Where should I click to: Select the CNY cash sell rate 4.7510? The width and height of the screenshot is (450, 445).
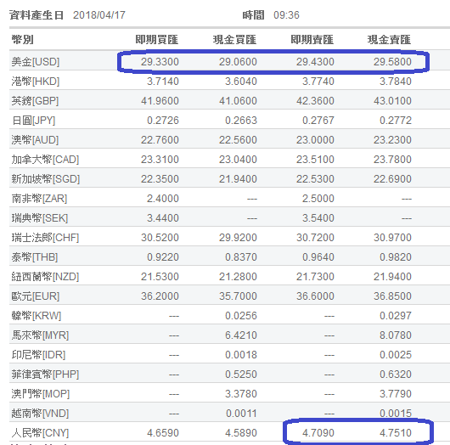pos(396,433)
